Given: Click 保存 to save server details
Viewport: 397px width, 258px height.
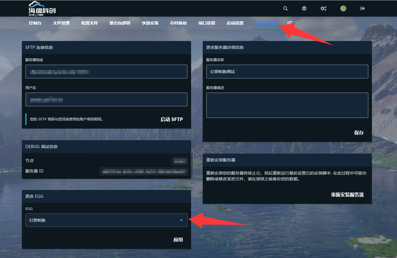Looking at the screenshot, I should coord(359,133).
